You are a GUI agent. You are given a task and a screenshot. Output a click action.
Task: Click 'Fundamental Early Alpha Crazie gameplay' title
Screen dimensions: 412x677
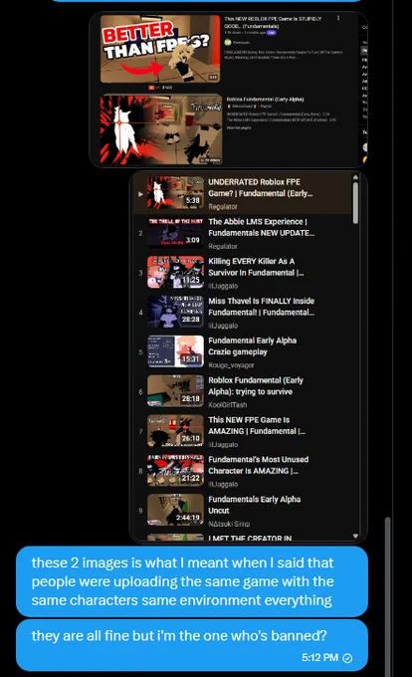coord(253,346)
